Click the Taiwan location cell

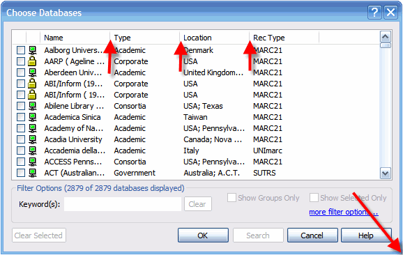point(195,117)
